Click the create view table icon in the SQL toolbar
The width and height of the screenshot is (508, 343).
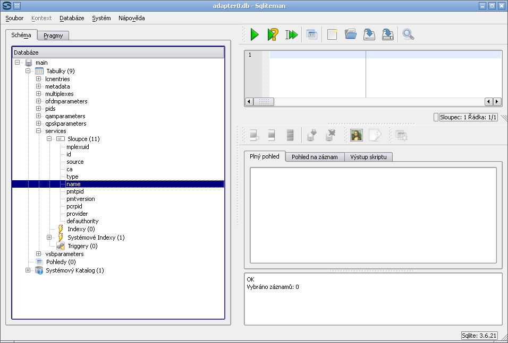(312, 34)
